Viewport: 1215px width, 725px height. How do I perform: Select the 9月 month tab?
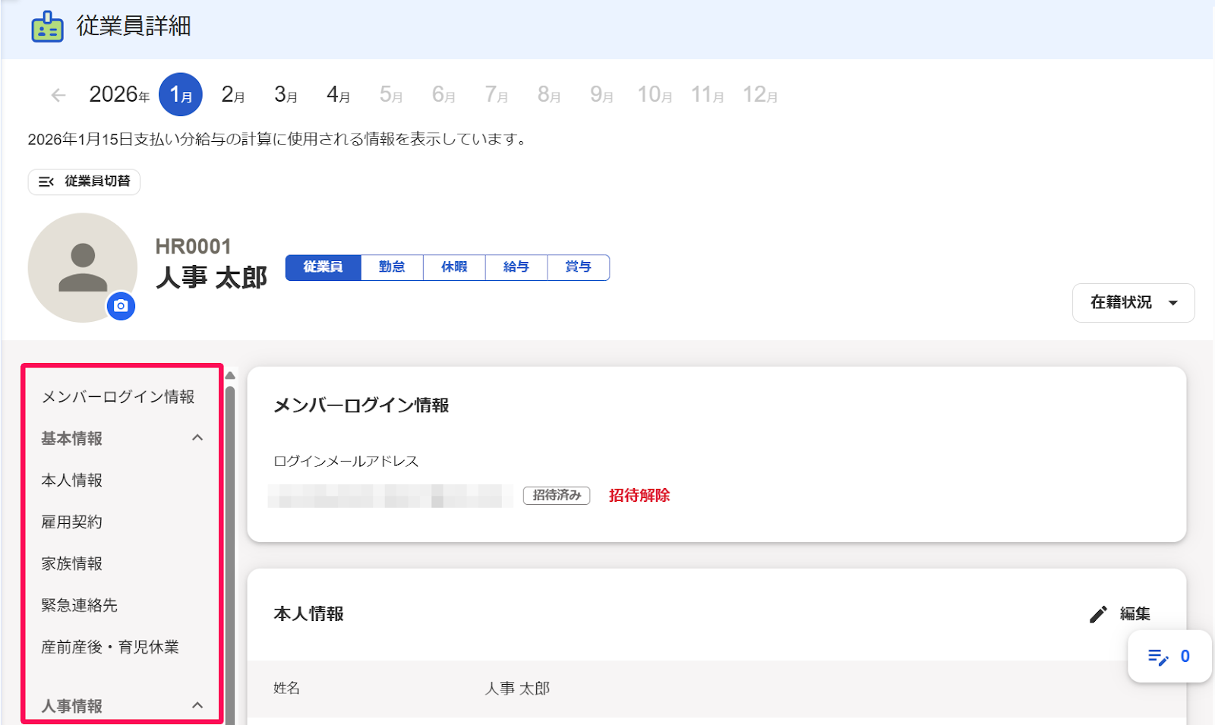(x=601, y=95)
